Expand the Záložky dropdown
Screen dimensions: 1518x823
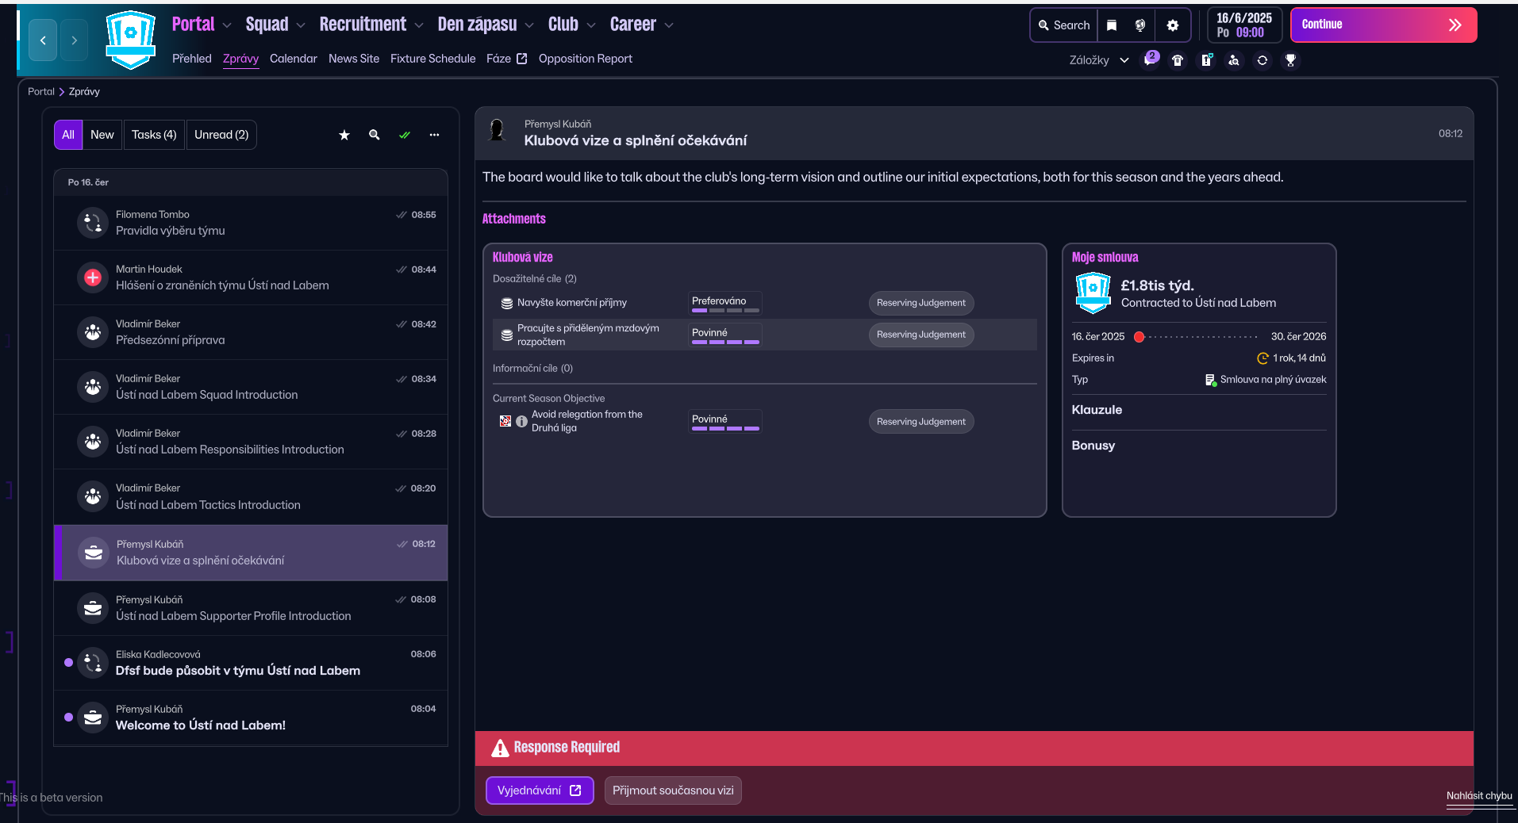(1099, 60)
